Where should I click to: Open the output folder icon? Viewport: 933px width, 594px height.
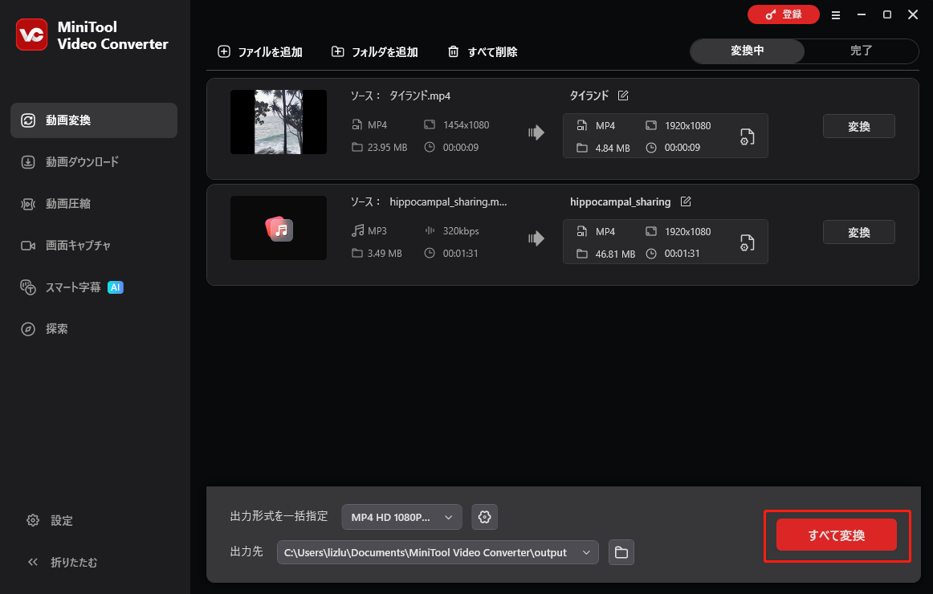(x=621, y=552)
